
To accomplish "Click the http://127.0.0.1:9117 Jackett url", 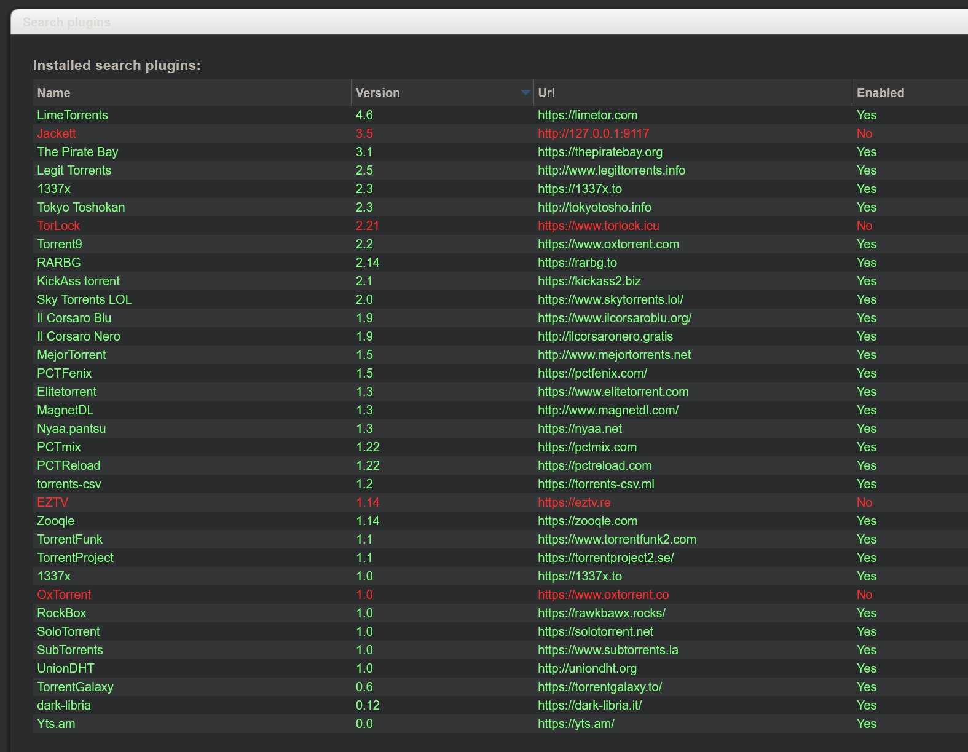I will (593, 133).
